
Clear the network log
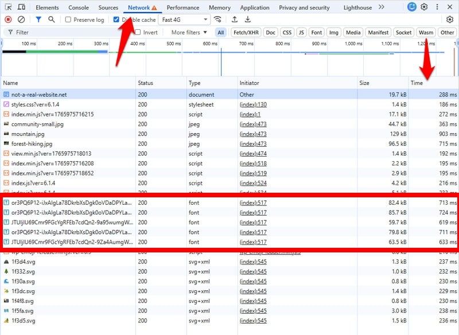[x=21, y=19]
